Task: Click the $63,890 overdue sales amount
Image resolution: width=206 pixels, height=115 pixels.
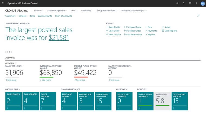Action: tap(51, 72)
